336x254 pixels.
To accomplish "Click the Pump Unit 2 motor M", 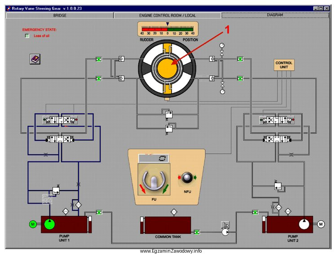I will (x=321, y=224).
